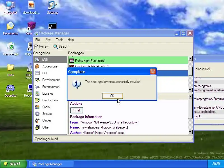Click the Social people icon
Image resolution: width=224 pixels, height=168 pixels.
(37, 107)
